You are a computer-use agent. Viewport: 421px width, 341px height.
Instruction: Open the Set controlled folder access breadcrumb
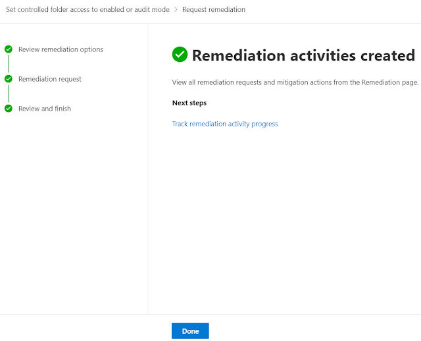coord(87,10)
